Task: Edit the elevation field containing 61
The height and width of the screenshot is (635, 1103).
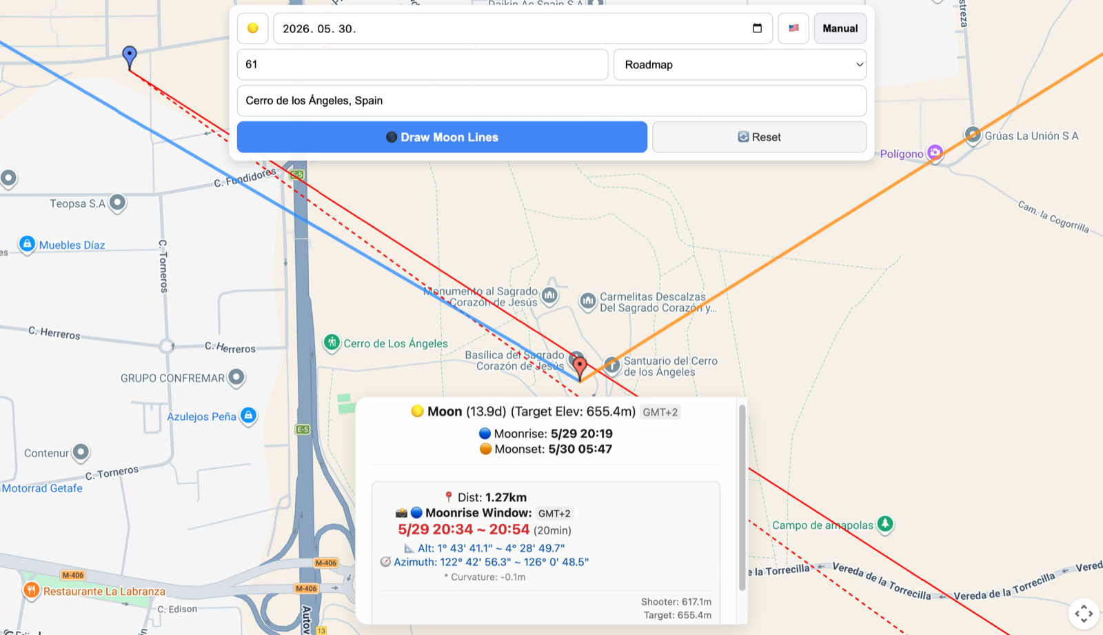Action: click(x=423, y=64)
